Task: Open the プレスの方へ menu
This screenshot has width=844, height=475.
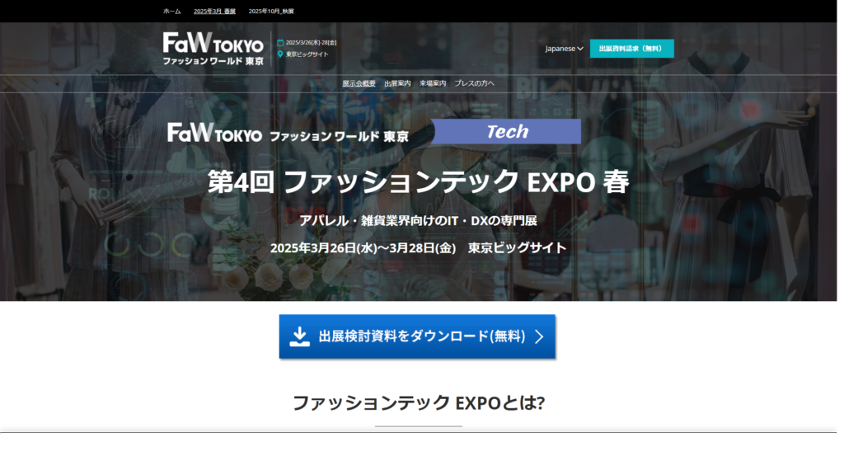Action: pos(474,83)
